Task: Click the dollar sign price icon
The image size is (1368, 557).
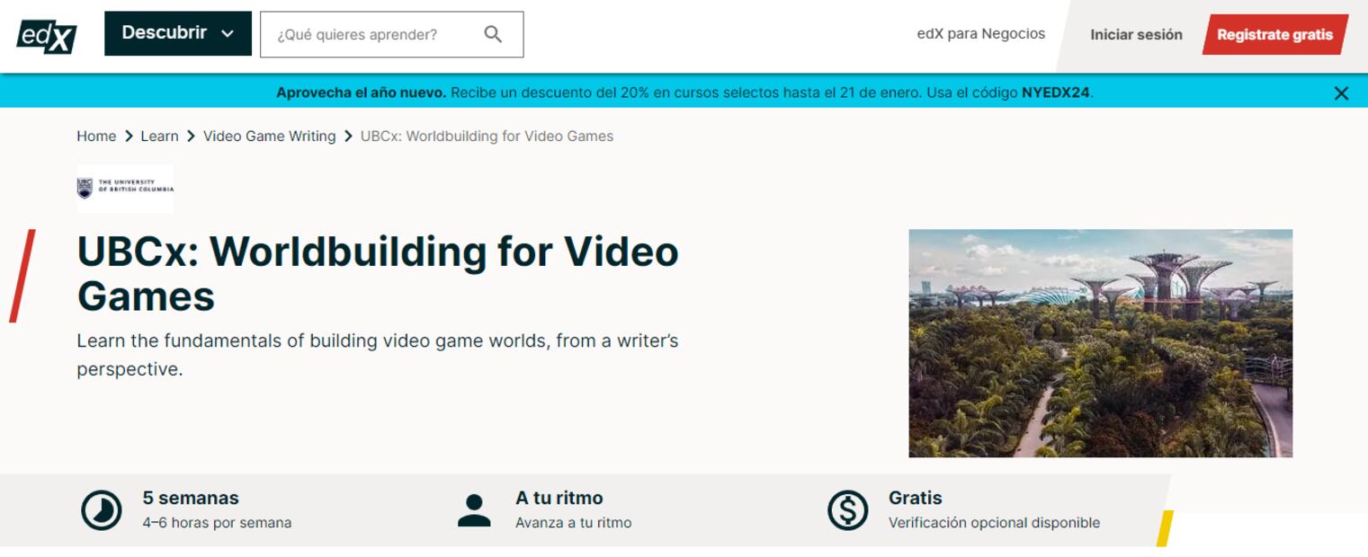Action: (847, 510)
